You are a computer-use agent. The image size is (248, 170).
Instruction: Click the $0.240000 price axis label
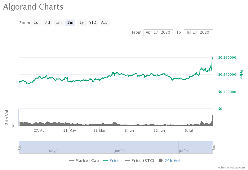[227, 74]
